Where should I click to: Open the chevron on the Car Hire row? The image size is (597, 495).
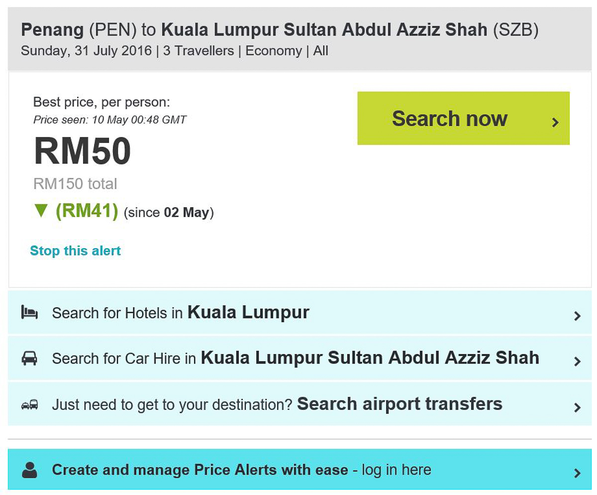tap(577, 362)
